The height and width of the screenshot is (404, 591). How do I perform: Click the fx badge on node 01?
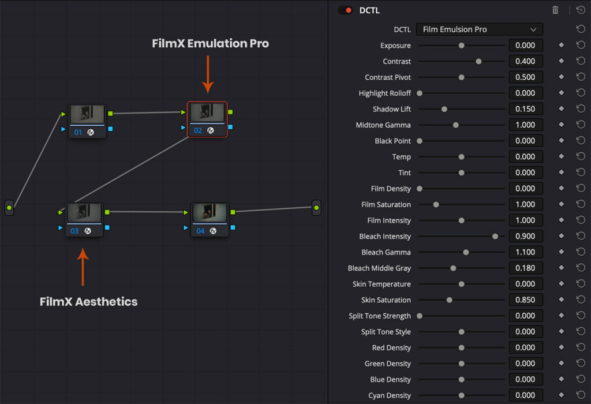(x=91, y=132)
